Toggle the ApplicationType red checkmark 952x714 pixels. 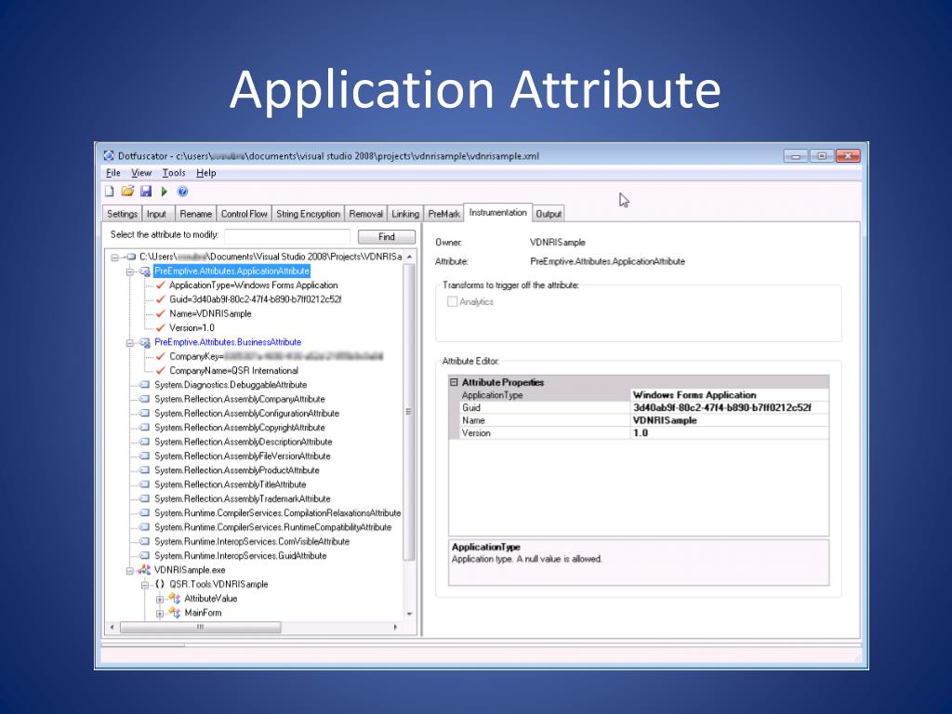coord(160,284)
